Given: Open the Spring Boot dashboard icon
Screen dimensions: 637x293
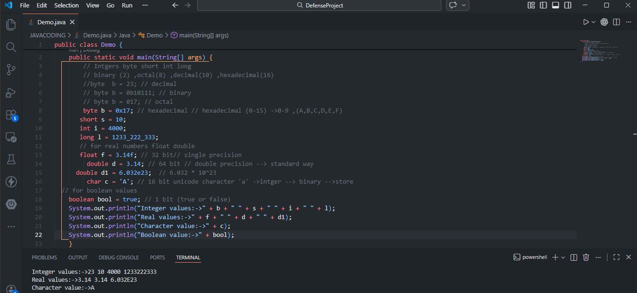Looking at the screenshot, I should (11, 204).
